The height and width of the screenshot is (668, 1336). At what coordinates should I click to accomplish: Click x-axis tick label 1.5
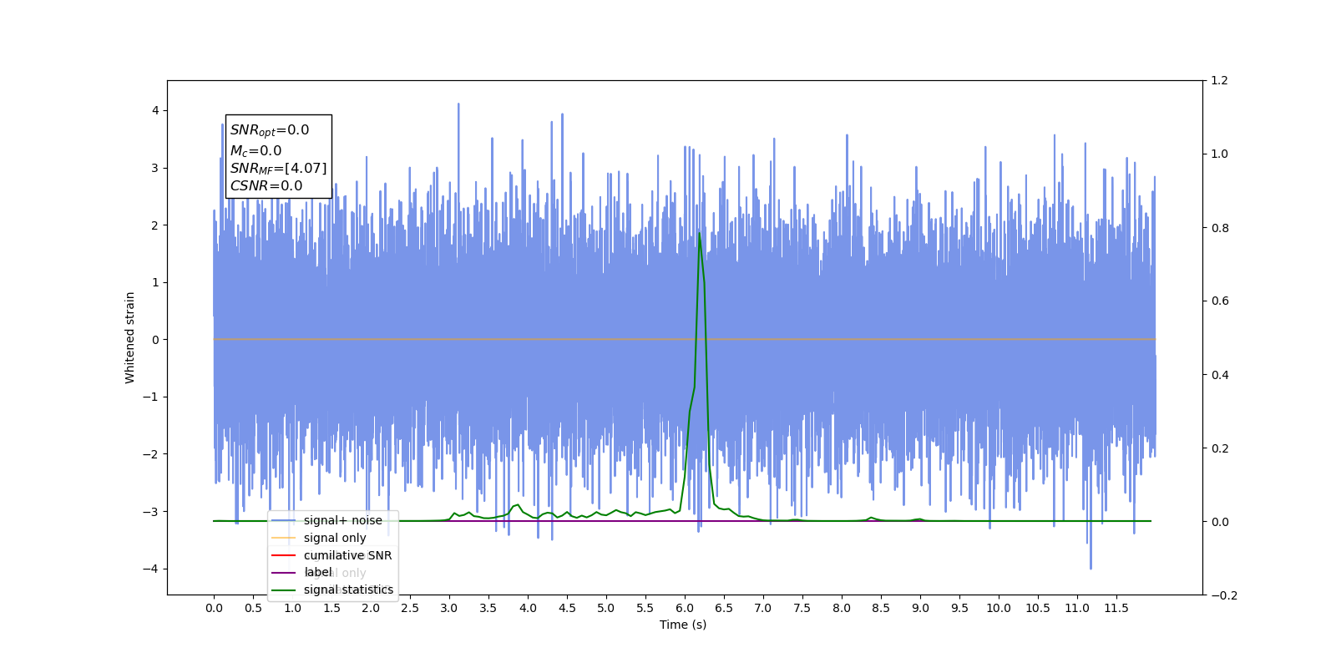pos(331,608)
